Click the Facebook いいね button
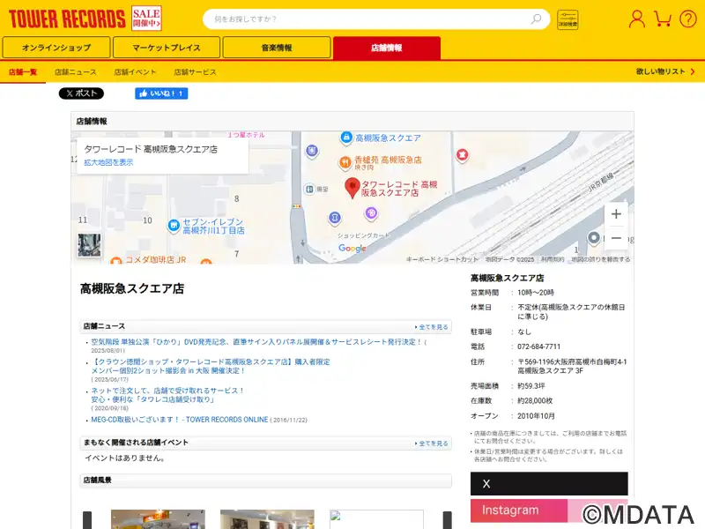Screen dimensions: 705x529 161,93
